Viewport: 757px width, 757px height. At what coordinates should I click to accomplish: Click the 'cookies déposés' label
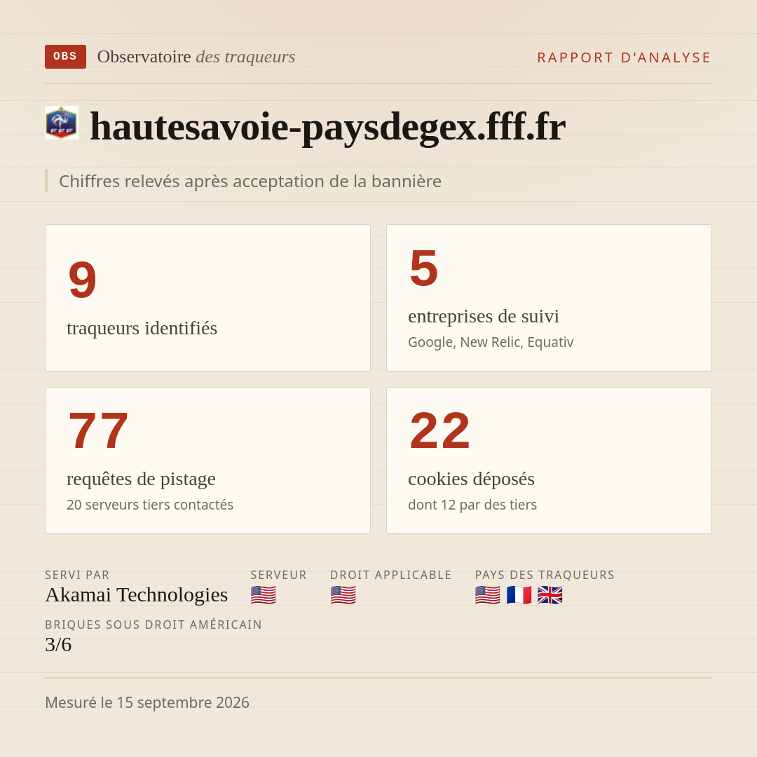[x=471, y=479]
